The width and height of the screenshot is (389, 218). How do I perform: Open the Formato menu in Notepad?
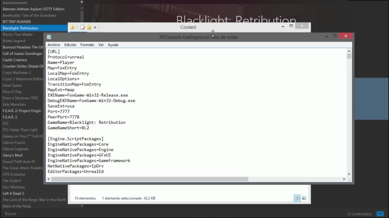(87, 45)
